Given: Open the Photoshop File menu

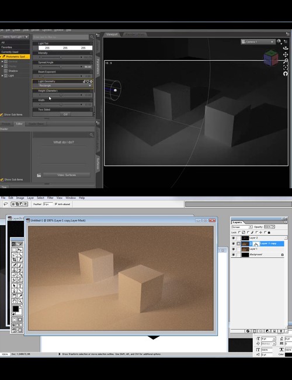Looking at the screenshot, I should (x=3, y=198).
